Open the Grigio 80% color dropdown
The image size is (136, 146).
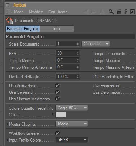(x=72, y=108)
